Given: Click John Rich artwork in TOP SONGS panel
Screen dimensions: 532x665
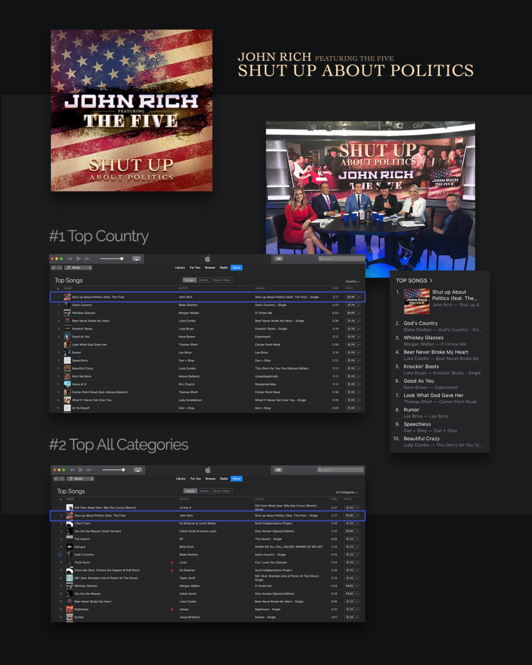Looking at the screenshot, I should pyautogui.click(x=417, y=302).
